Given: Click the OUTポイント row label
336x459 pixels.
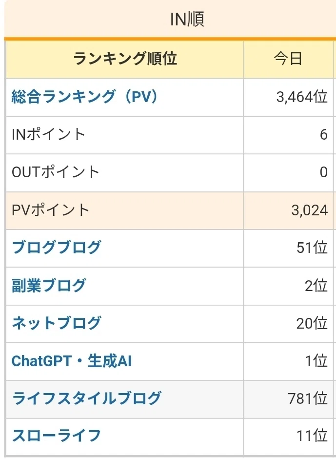Looking at the screenshot, I should (56, 172).
